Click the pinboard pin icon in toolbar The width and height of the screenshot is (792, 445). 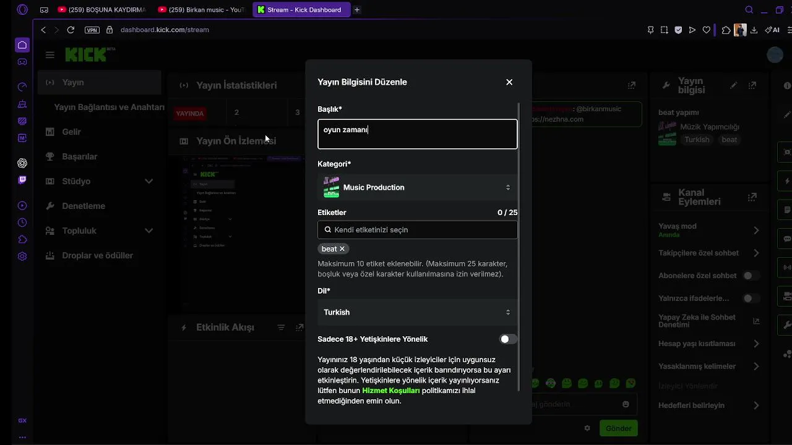coord(650,30)
